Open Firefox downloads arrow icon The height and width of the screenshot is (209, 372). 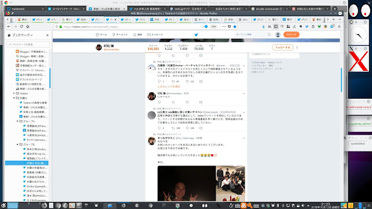click(263, 27)
